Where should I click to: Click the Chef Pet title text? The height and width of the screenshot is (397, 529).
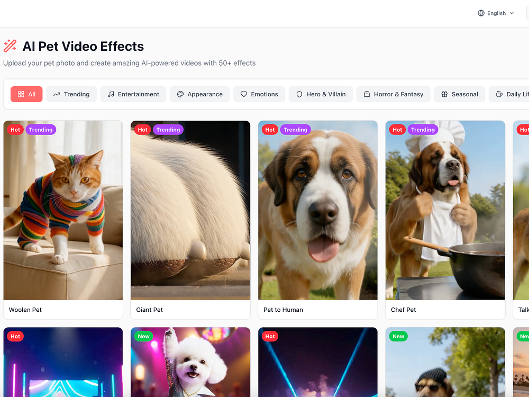pyautogui.click(x=403, y=310)
